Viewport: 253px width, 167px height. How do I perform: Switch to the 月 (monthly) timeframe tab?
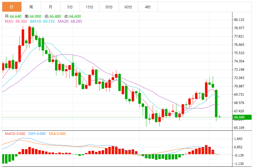tap(51, 6)
